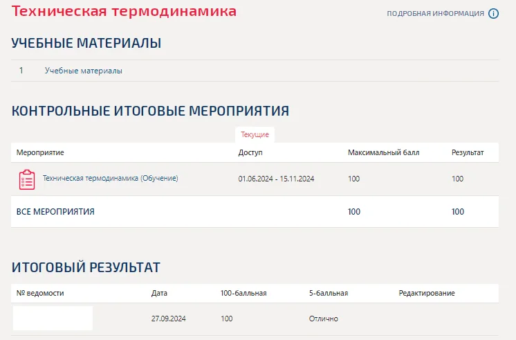516x340 pixels.
Task: Click the info circle icon
Action: pos(493,14)
